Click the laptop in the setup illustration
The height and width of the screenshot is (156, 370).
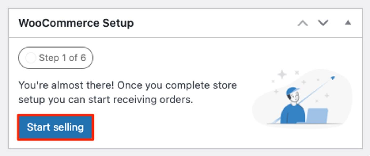tap(316, 116)
